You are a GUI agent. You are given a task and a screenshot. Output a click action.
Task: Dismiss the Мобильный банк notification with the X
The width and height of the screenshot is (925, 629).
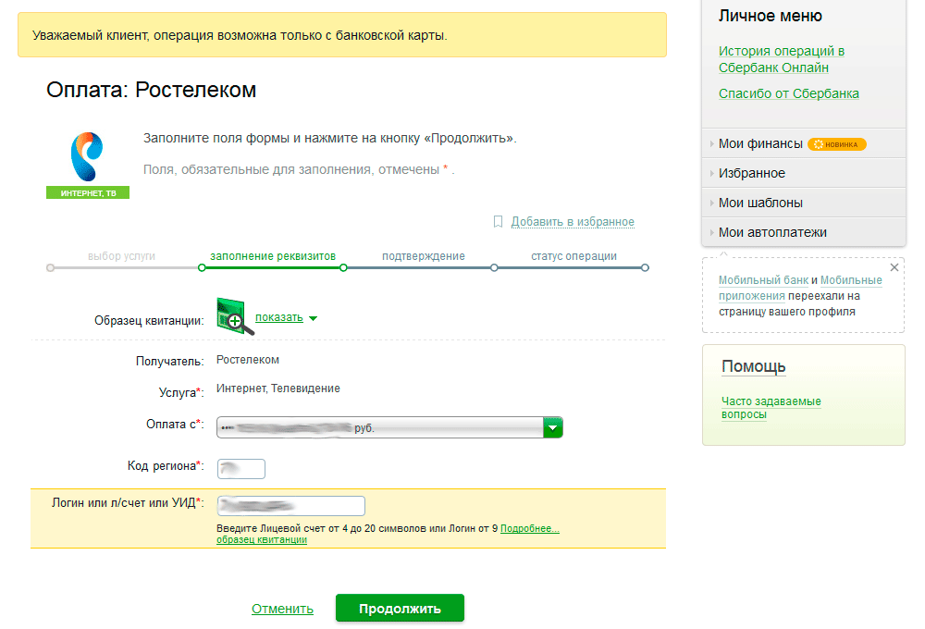(x=894, y=266)
